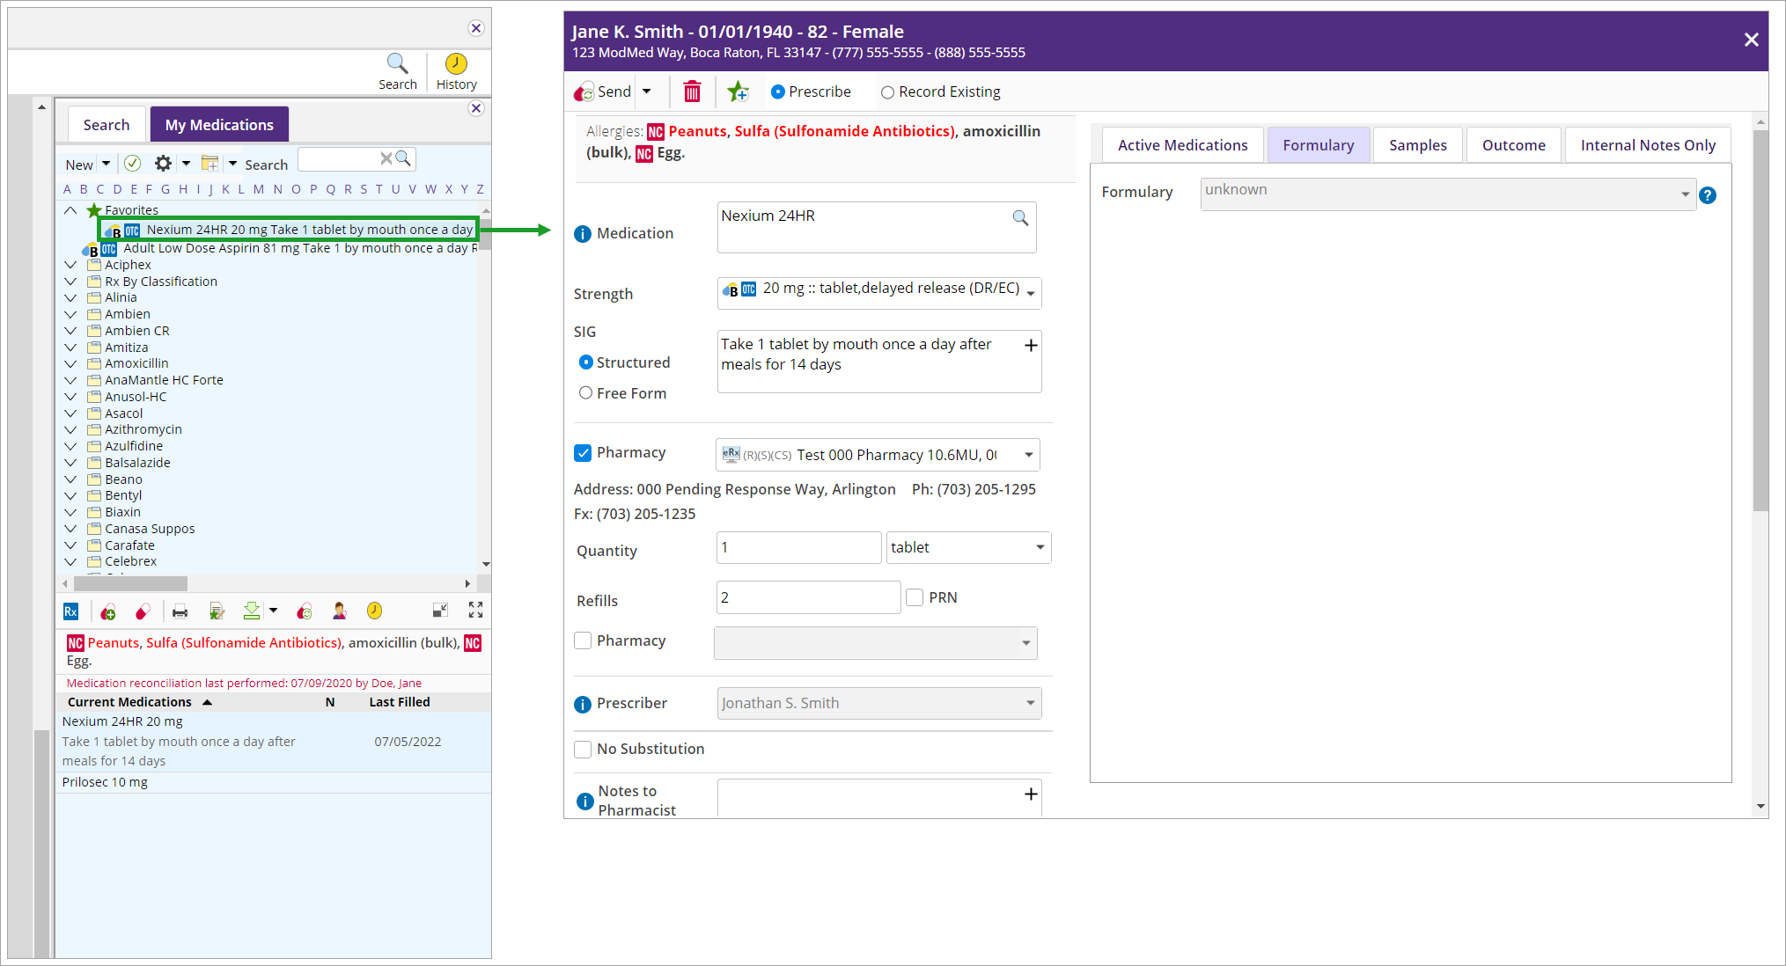The image size is (1786, 966).
Task: Uncheck the first Pharmacy checkbox
Action: pos(583,453)
